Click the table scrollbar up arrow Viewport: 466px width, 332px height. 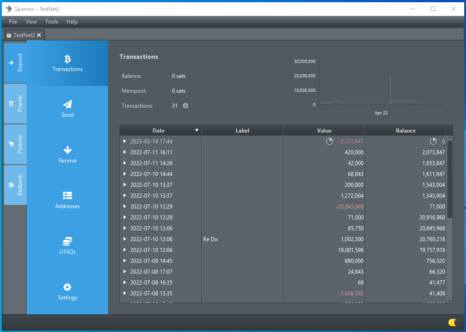(450, 138)
